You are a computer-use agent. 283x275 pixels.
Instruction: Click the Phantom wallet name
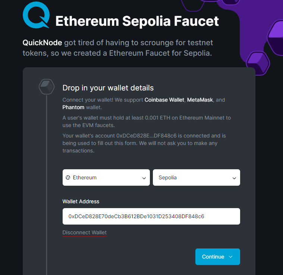73,107
